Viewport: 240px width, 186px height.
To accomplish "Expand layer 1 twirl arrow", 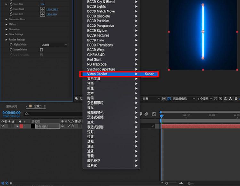I will point(17,126).
